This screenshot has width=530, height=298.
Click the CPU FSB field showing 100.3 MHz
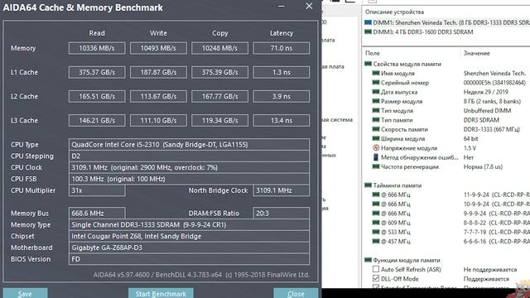[189, 179]
